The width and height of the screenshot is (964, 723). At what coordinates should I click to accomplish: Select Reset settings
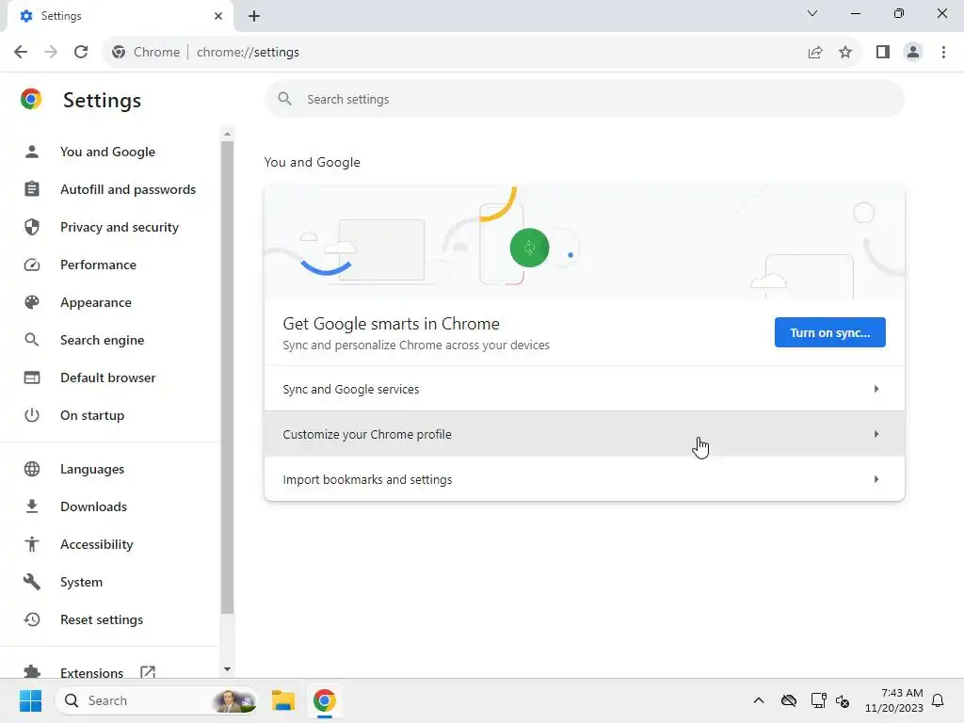click(x=102, y=619)
